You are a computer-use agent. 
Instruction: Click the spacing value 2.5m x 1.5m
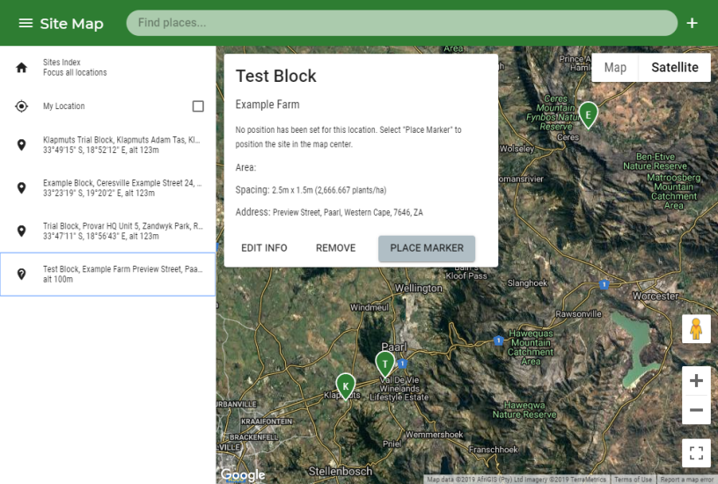[329, 190]
